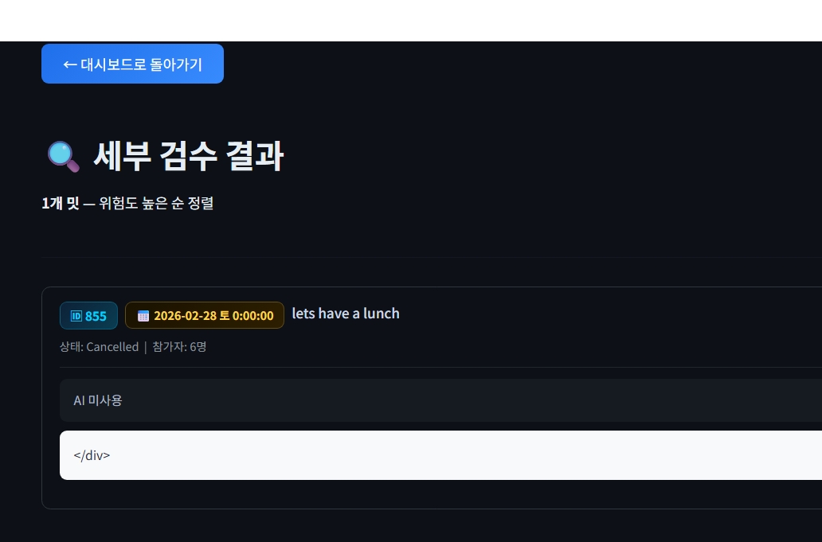Click the white </div> text box

coord(441,455)
